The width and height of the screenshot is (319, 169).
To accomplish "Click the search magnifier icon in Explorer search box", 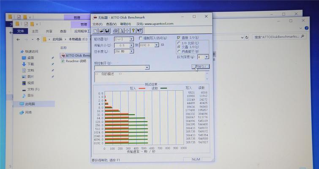I will 303,36.
